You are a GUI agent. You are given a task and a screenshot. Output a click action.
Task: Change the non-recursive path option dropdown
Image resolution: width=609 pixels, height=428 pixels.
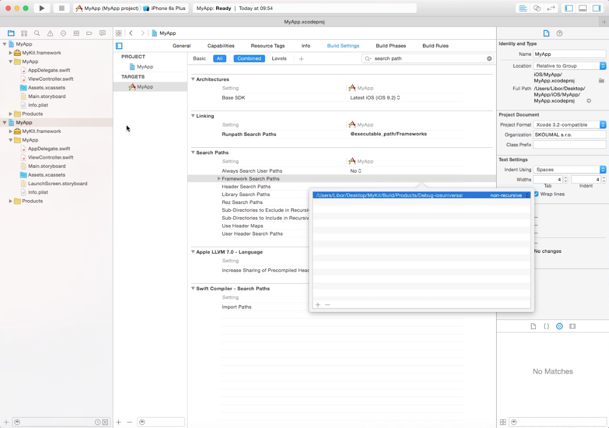click(x=510, y=196)
